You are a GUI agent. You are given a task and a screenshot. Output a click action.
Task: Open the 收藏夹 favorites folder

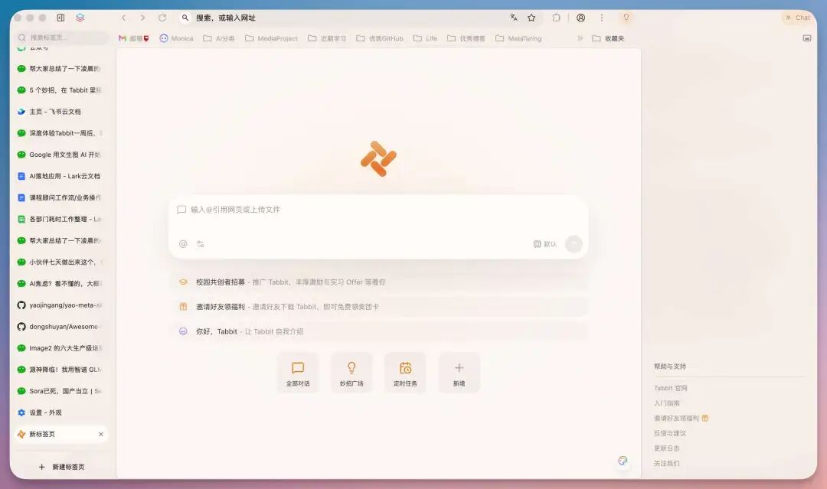click(608, 38)
